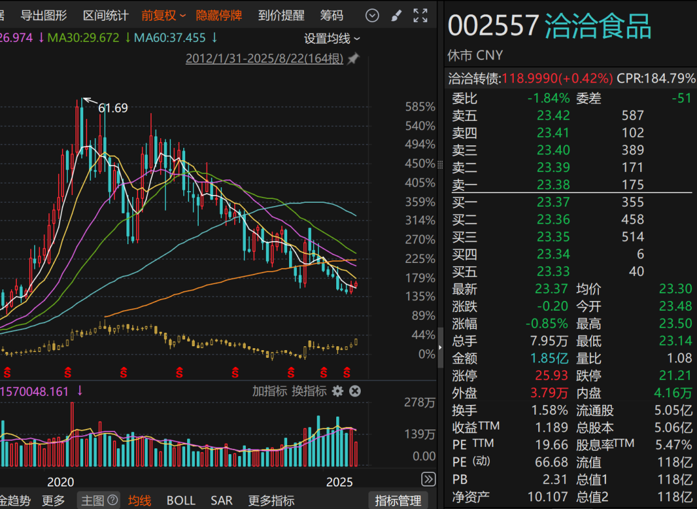Click 导出图形 in the toolbar
This screenshot has height=509, width=697.
click(x=44, y=16)
